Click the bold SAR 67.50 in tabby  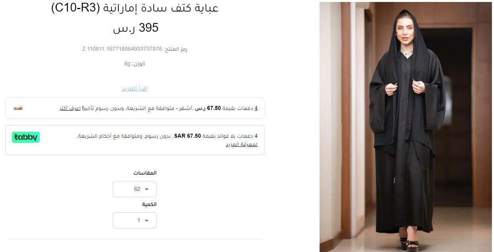pyautogui.click(x=187, y=136)
